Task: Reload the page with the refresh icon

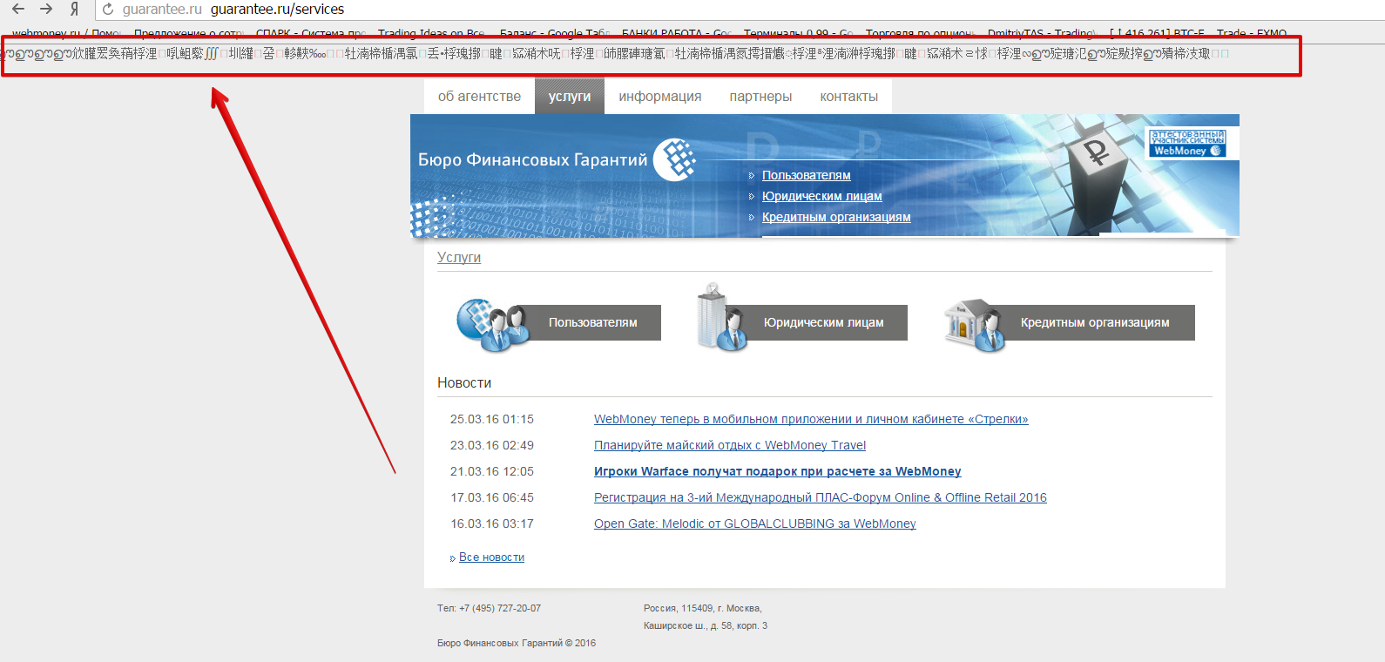Action: coord(108,9)
